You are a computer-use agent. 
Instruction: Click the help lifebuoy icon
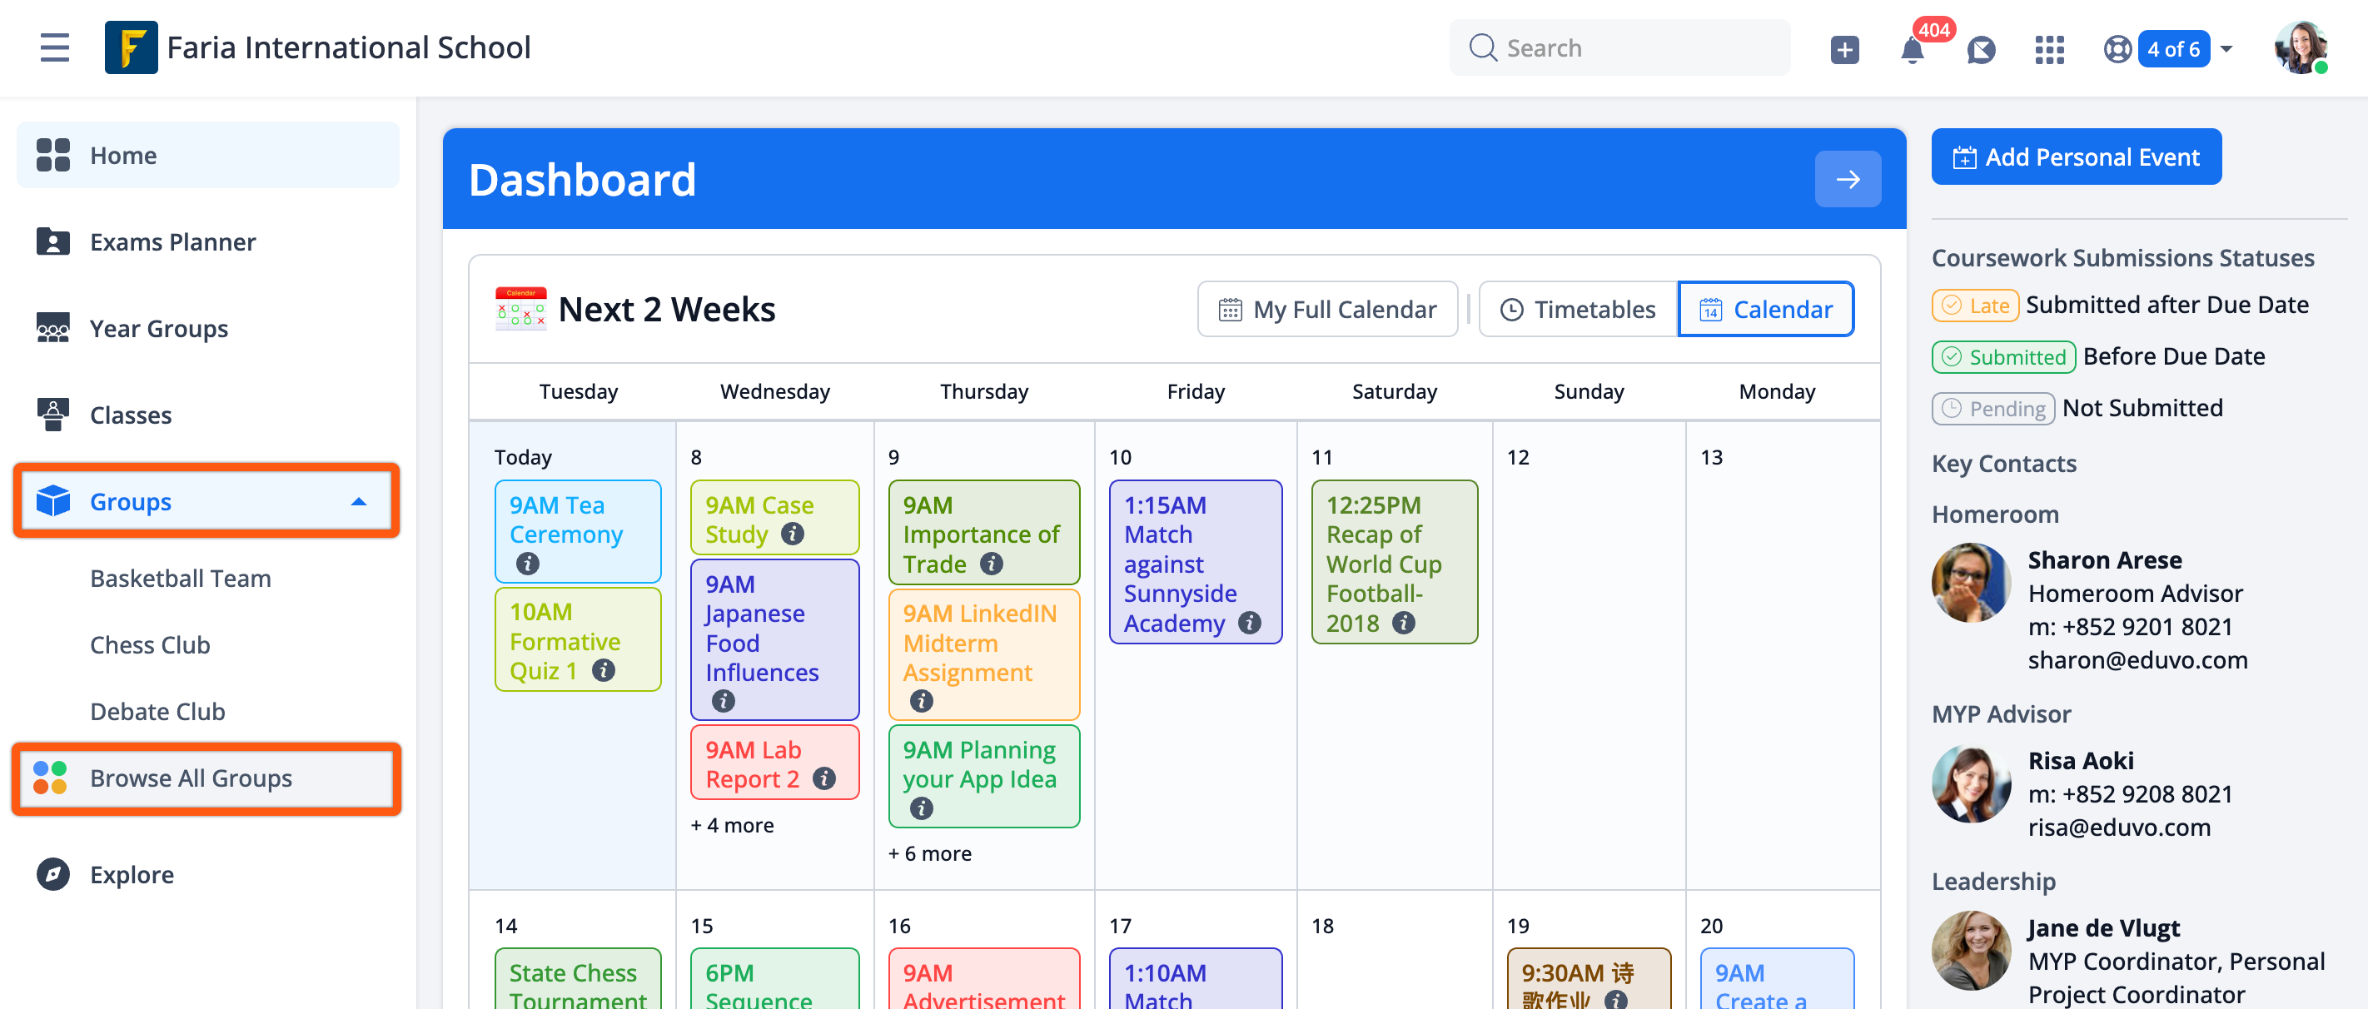tap(2117, 50)
